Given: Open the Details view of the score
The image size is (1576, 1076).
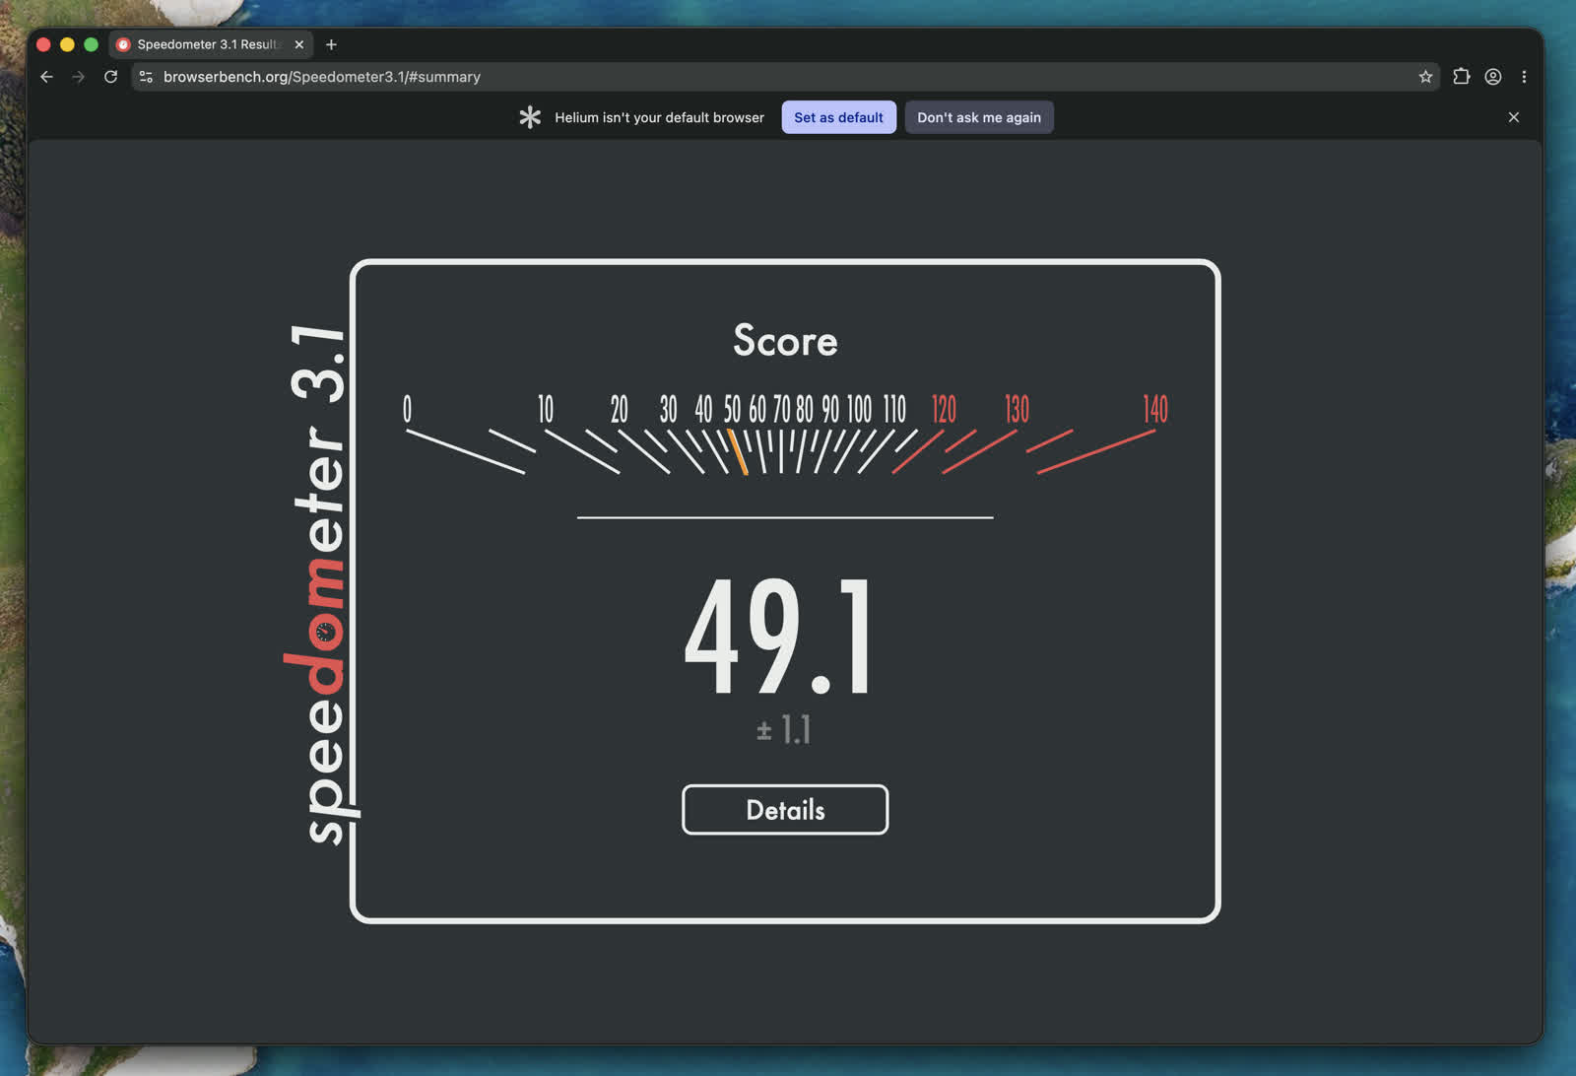Looking at the screenshot, I should pyautogui.click(x=785, y=810).
